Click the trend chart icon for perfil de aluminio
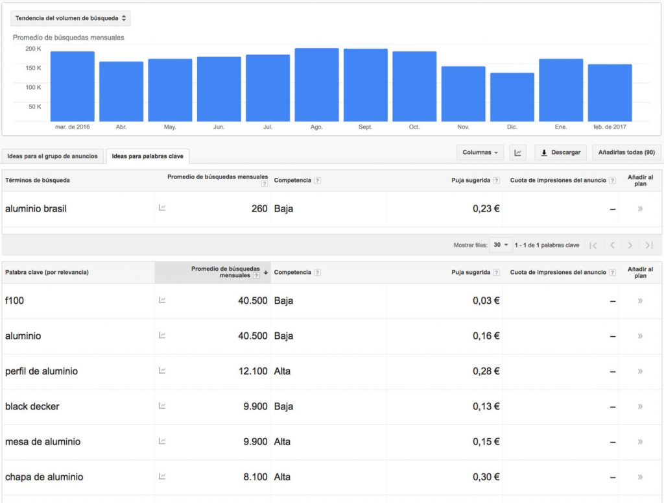The width and height of the screenshot is (664, 503). 162,371
